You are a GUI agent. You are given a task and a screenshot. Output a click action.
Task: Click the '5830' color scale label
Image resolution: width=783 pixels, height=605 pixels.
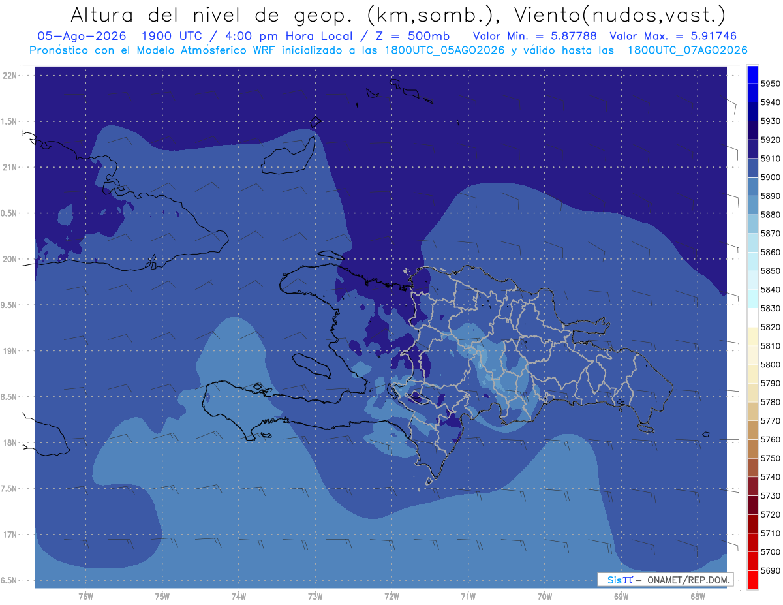(x=770, y=308)
